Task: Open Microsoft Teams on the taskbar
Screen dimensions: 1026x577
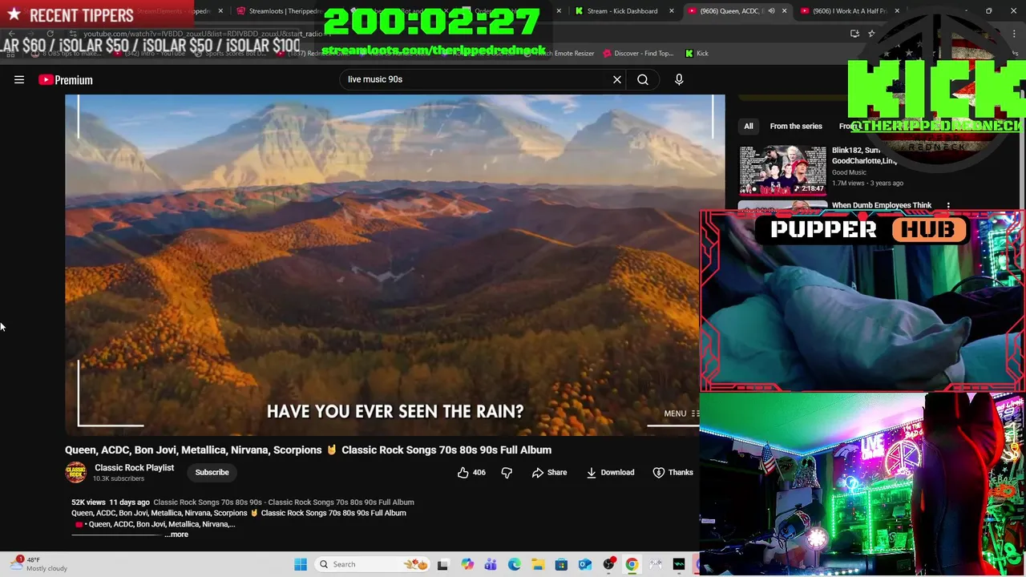Action: pyautogui.click(x=491, y=564)
